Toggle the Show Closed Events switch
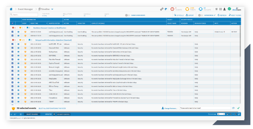 128,15
